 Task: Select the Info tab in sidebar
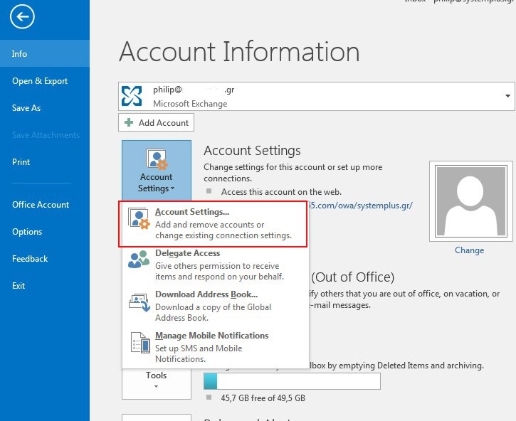click(45, 53)
